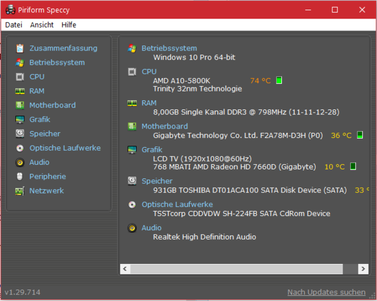The height and width of the screenshot is (301, 377).
Task: Open the Grafik heading link in summary
Action: (x=151, y=150)
